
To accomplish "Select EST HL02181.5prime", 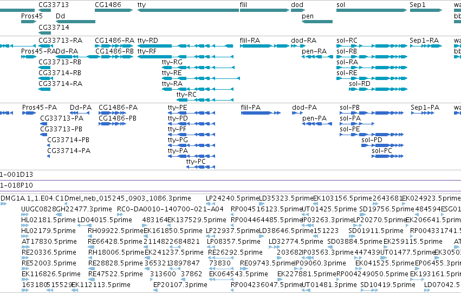I will click(x=49, y=220).
